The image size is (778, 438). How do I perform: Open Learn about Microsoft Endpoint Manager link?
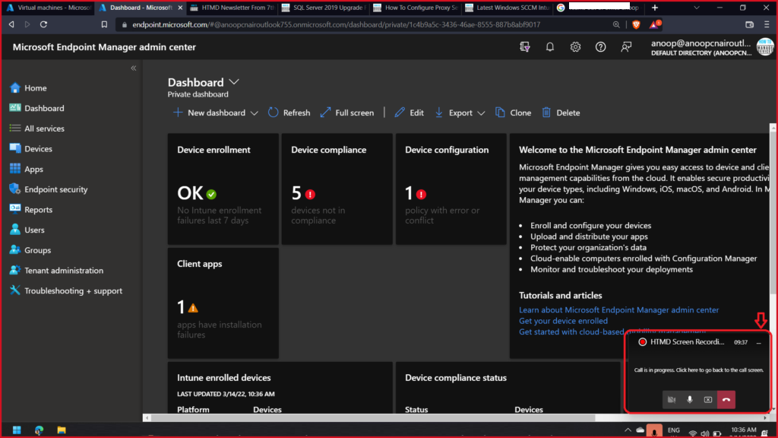tap(618, 310)
